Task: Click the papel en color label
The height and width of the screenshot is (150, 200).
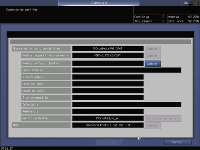Action: coord(46,91)
